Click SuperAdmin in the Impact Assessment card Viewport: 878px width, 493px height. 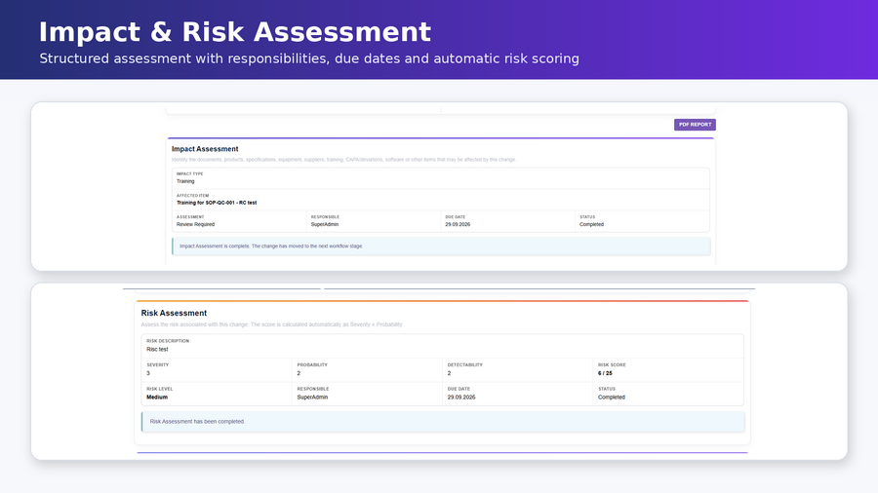click(325, 225)
